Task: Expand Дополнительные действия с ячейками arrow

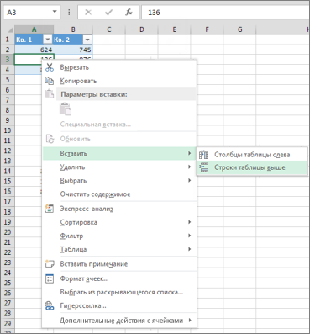Action: (190, 320)
